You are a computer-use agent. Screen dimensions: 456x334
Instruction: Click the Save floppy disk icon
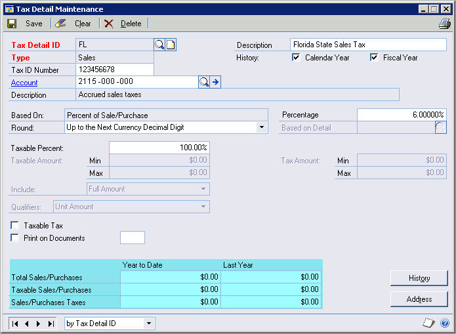(12, 24)
